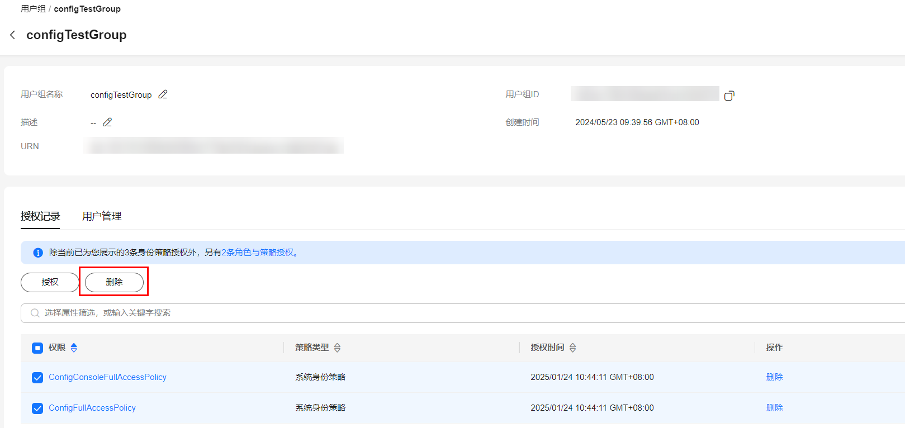Toggle the select-all checkbox in table header
Image resolution: width=905 pixels, height=428 pixels.
click(37, 348)
